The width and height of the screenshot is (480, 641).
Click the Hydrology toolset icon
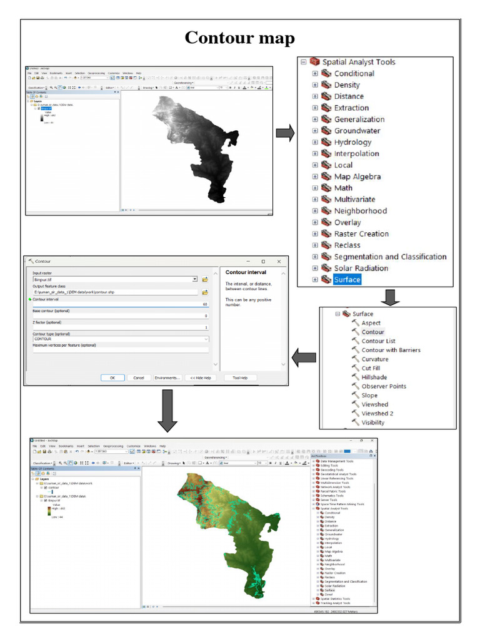326,142
